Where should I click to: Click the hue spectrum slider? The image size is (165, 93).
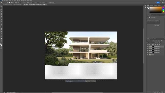[163, 10]
